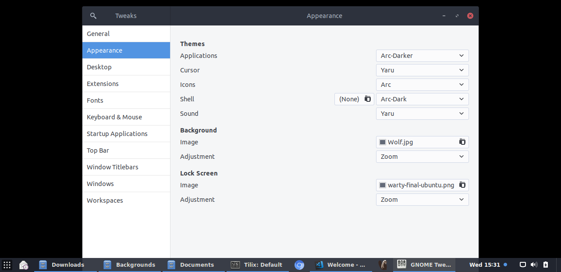
Task: Click the search magnifier icon in Tweaks
Action: 93,16
